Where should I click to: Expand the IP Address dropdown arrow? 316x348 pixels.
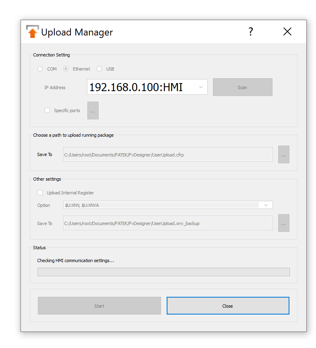[x=201, y=87]
